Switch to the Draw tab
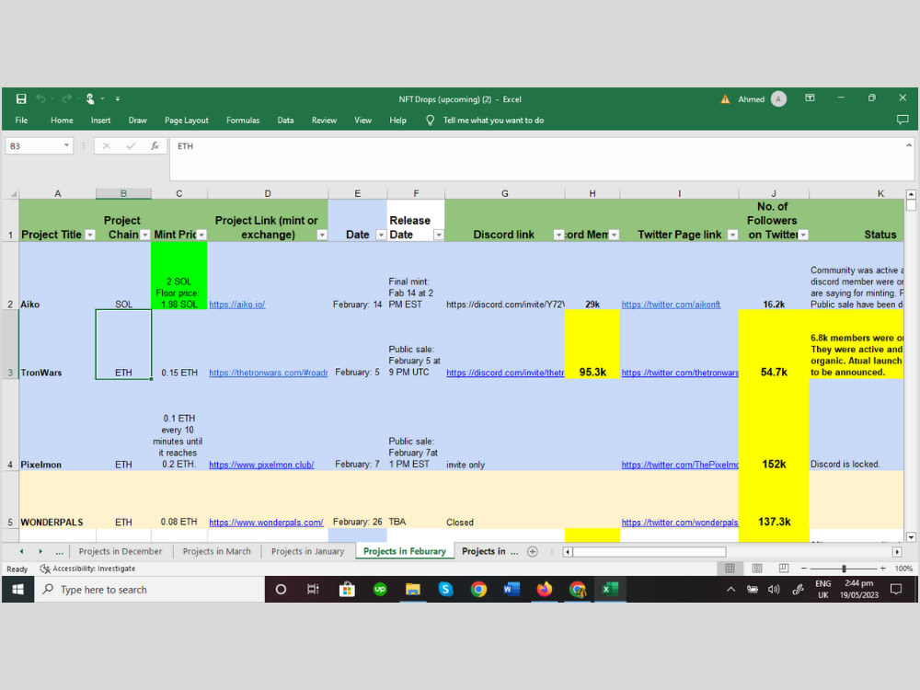 click(137, 120)
